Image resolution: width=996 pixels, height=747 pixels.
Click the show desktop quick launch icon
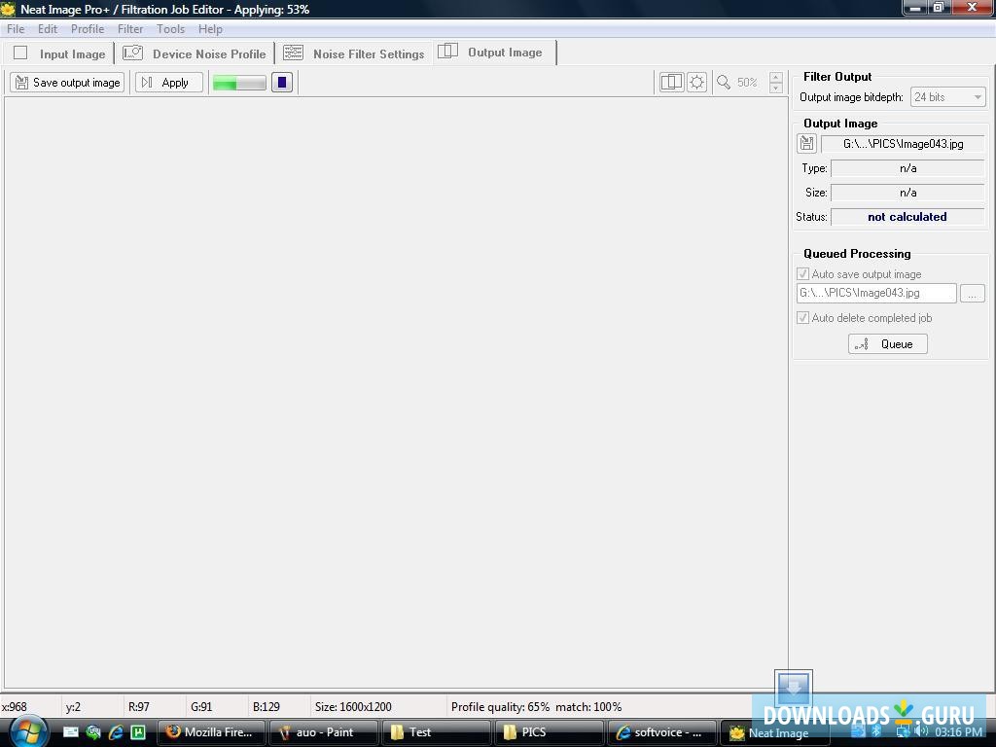[70, 732]
